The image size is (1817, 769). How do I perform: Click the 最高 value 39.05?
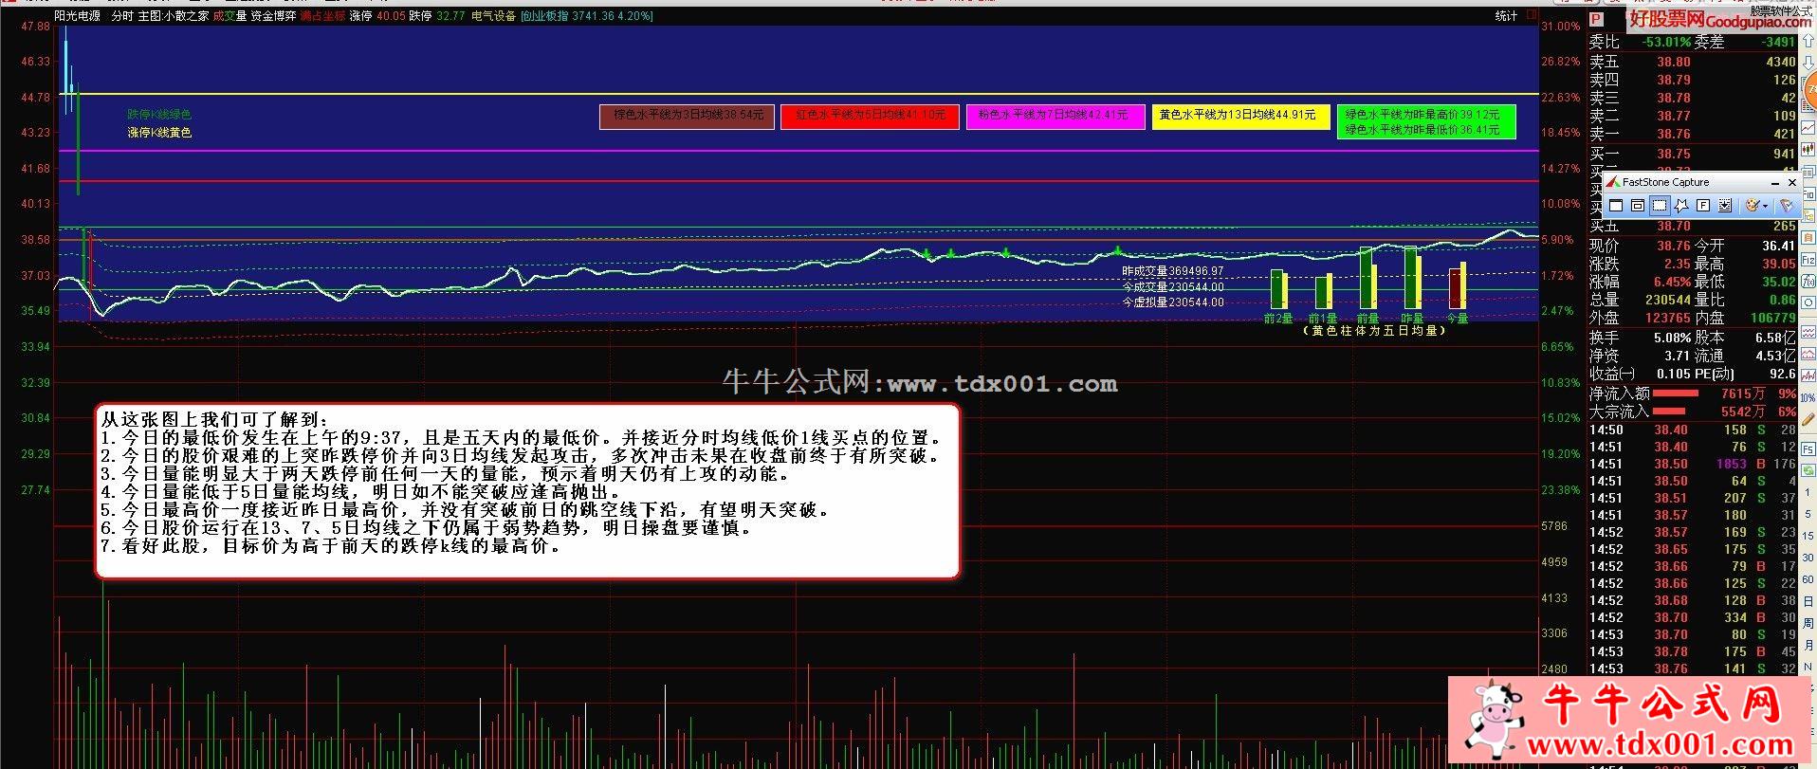(1778, 264)
